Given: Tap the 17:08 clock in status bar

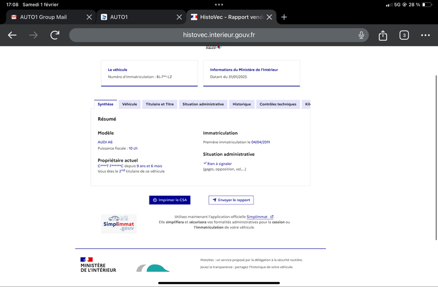Looking at the screenshot, I should (x=12, y=4).
